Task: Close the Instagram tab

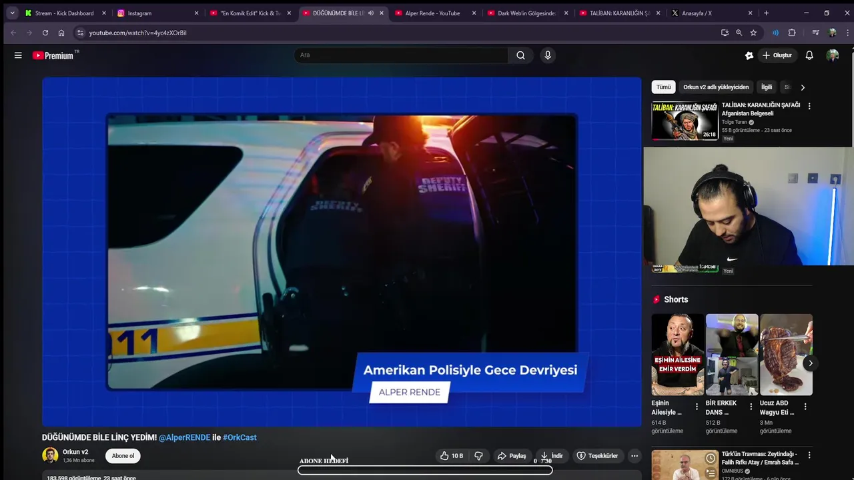Action: pos(196,13)
